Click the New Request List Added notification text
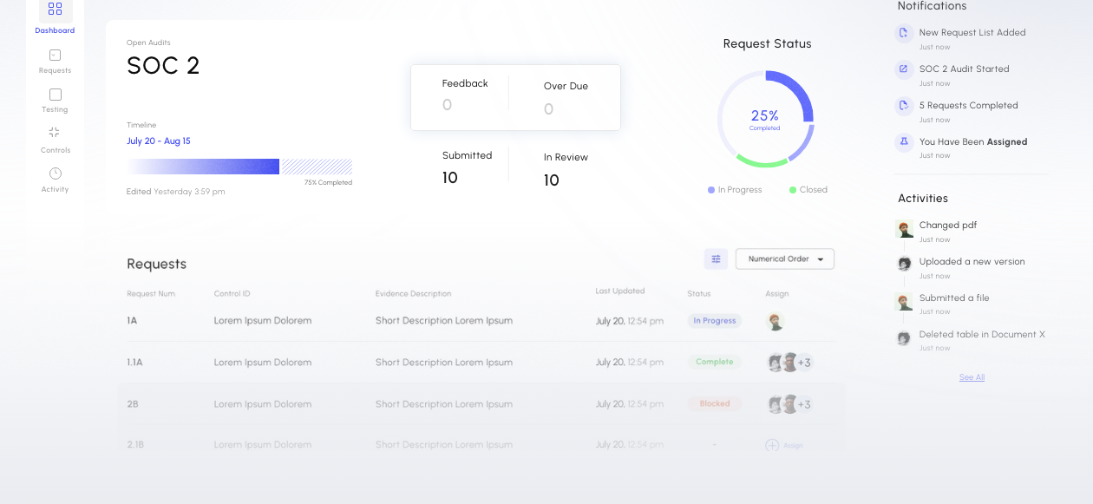This screenshot has width=1093, height=504. coord(972,33)
